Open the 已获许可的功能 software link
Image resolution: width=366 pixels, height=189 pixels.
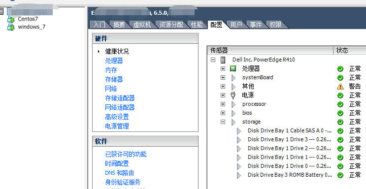tap(126, 154)
